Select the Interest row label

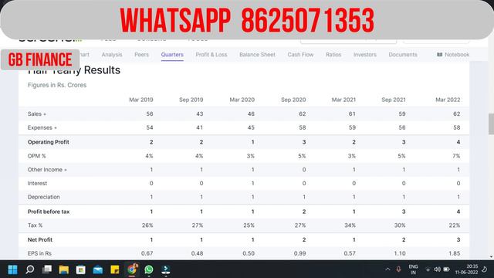(37, 184)
